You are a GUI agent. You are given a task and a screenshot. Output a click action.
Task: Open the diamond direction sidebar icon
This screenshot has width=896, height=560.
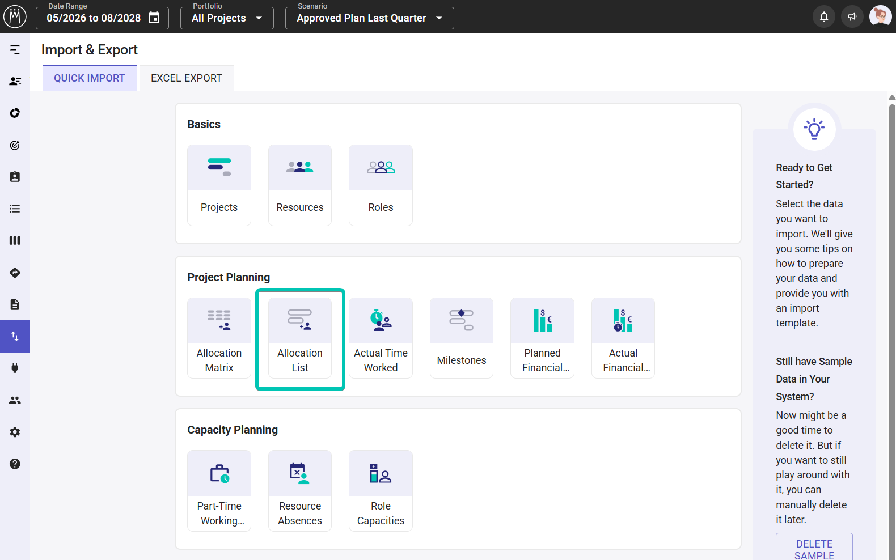(x=15, y=273)
